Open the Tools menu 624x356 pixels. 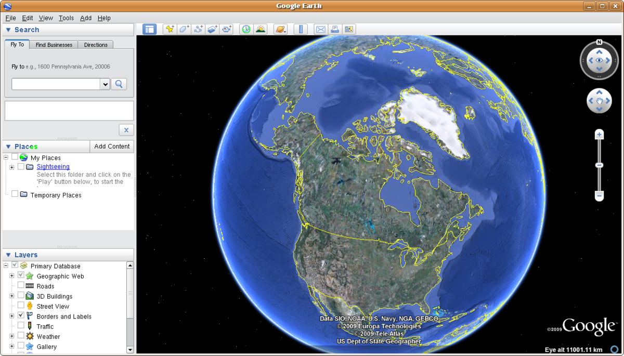point(66,18)
